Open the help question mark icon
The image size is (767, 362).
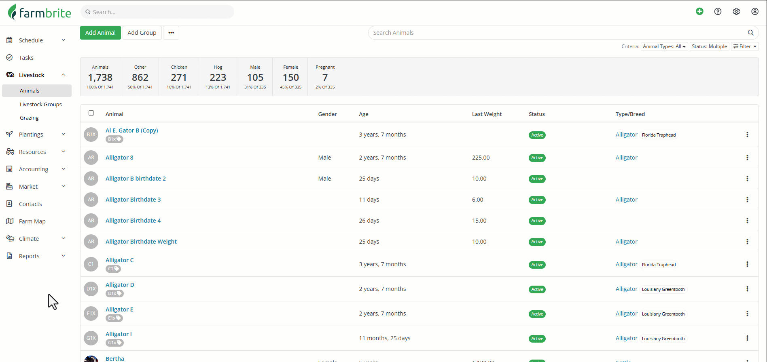click(x=718, y=12)
